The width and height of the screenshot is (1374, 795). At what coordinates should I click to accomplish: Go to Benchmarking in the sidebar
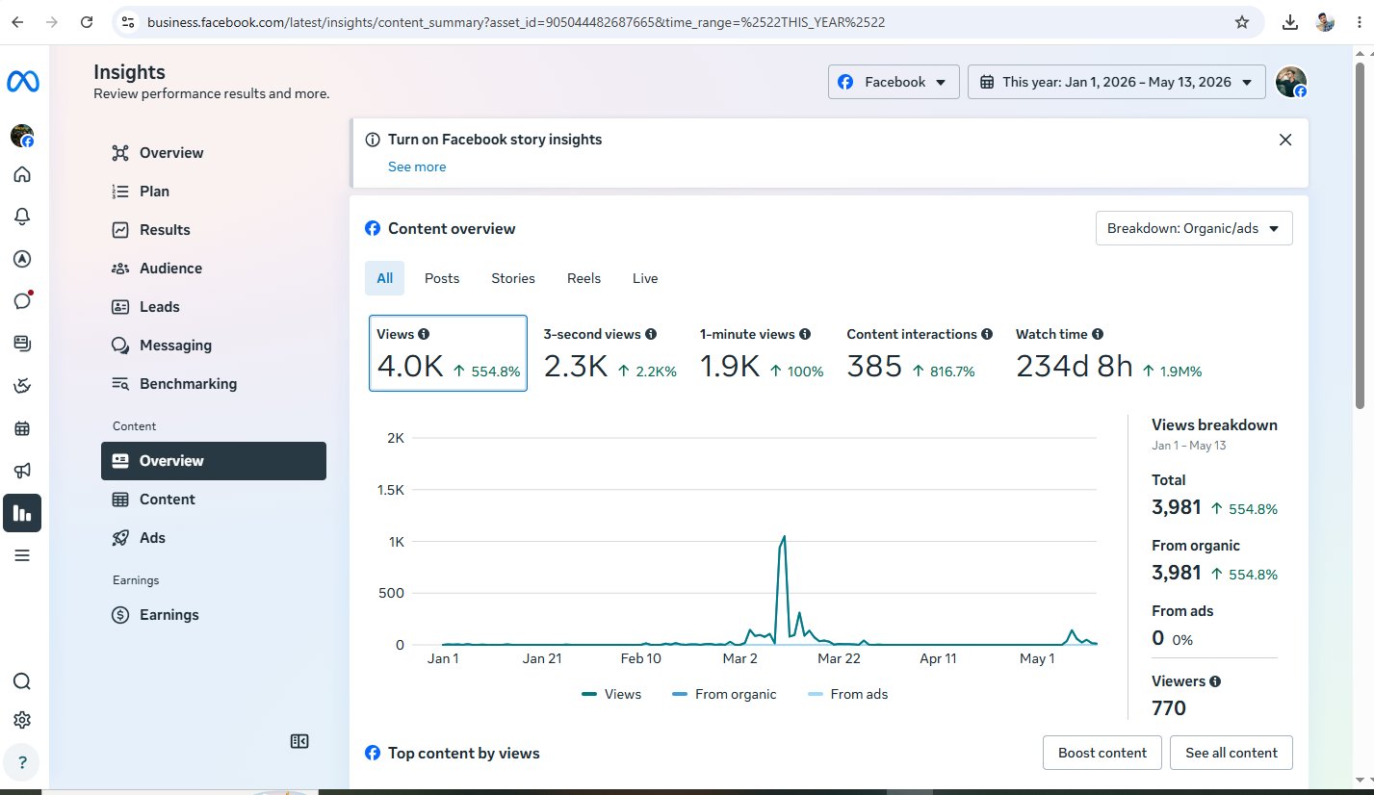point(188,383)
